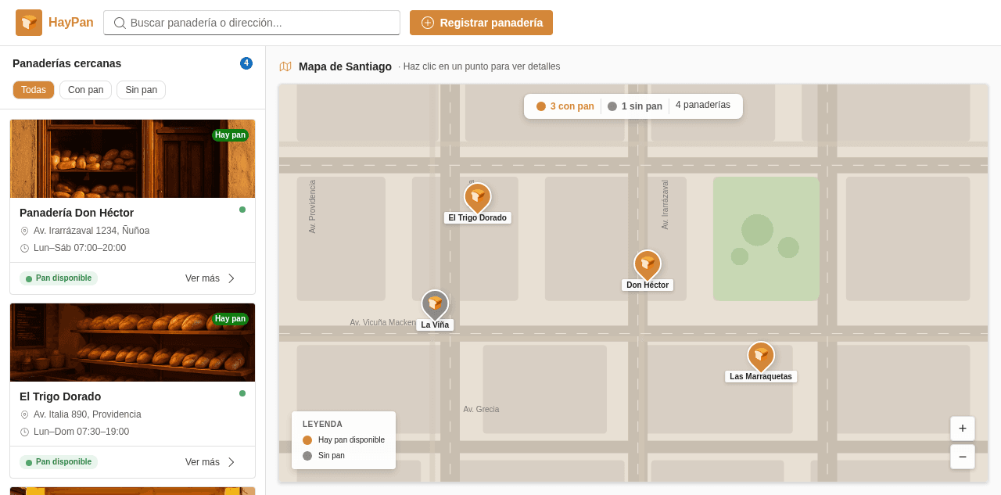Click location pin icon for Av. Irarrázaval 1234
1001x495 pixels.
coord(24,231)
